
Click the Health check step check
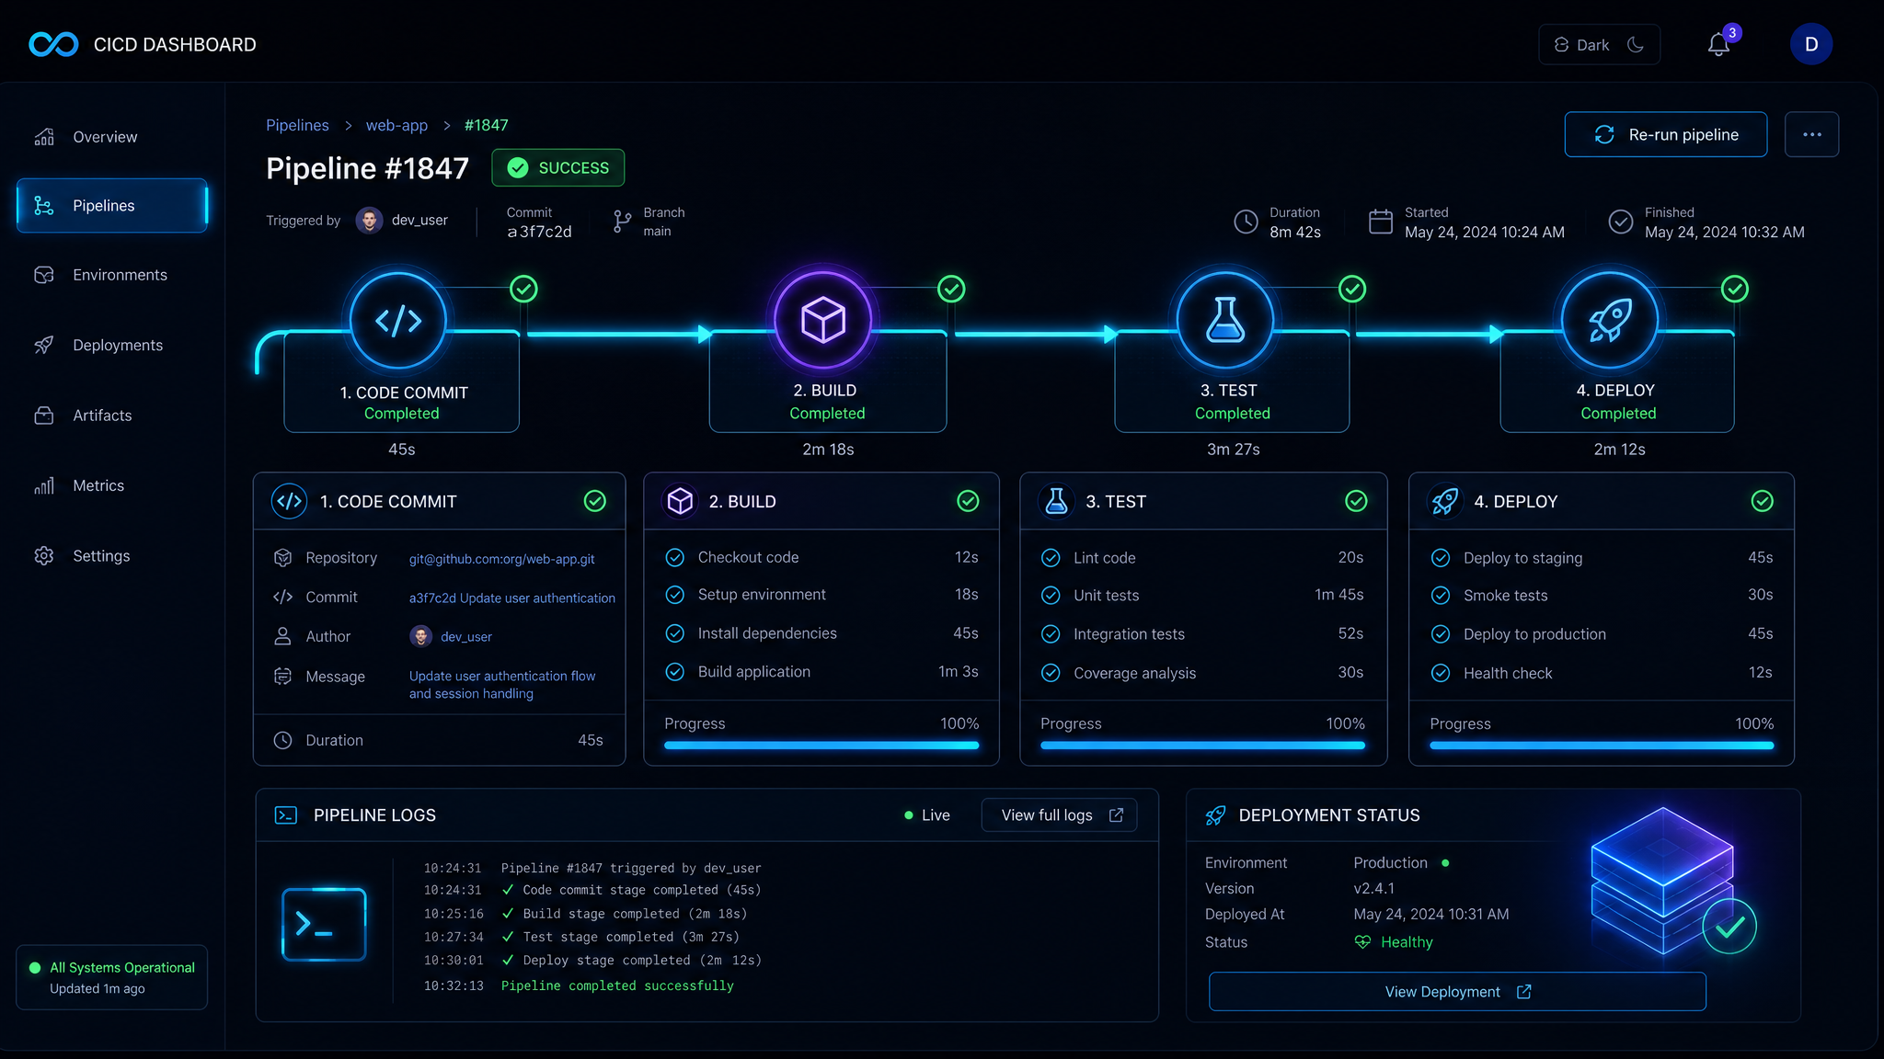(x=1441, y=673)
